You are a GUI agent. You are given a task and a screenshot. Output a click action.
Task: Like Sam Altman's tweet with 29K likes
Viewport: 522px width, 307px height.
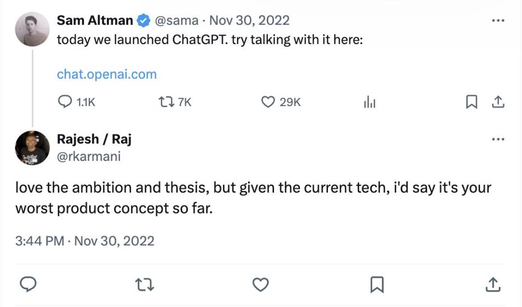tap(267, 102)
